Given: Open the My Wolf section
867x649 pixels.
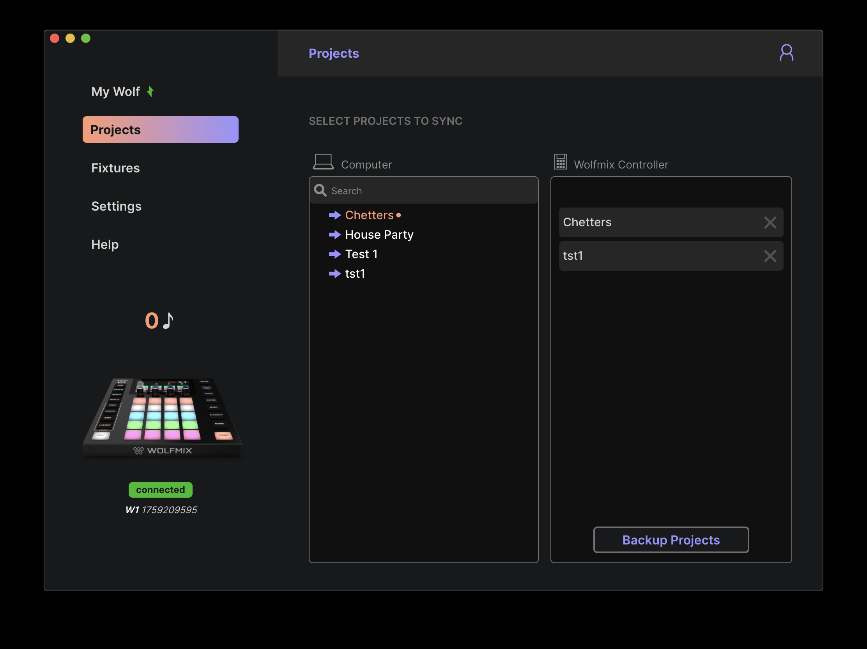Looking at the screenshot, I should [115, 91].
